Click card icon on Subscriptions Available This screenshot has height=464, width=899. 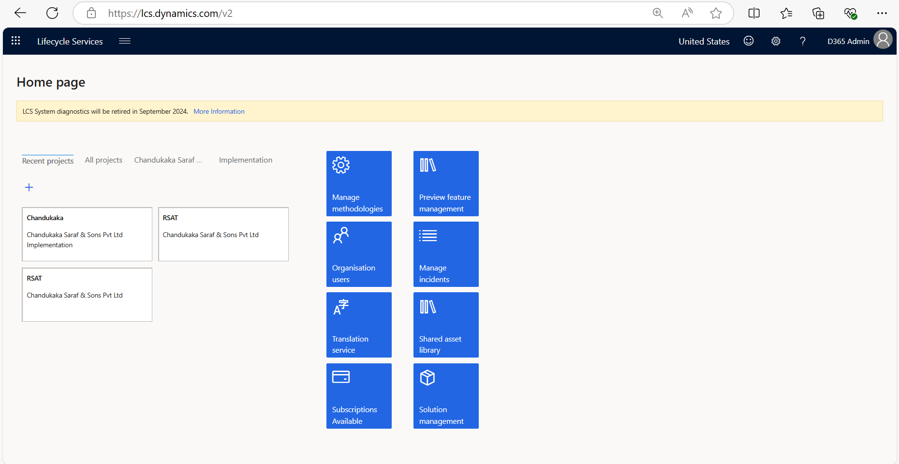click(x=341, y=376)
